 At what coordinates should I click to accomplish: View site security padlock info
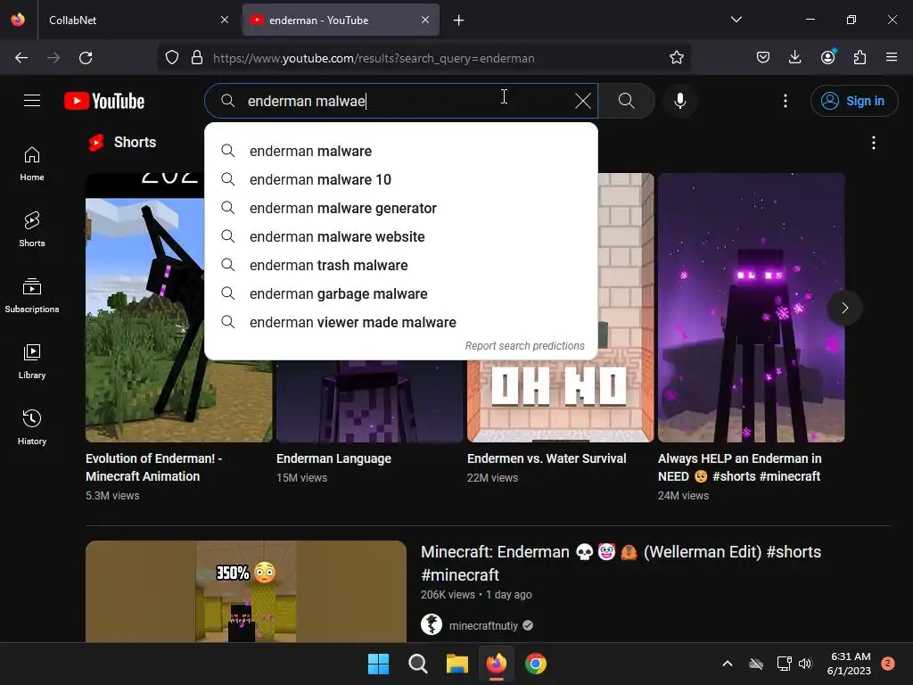[x=197, y=58]
